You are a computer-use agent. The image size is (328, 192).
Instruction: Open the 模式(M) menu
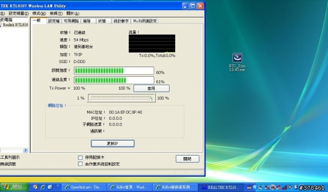pyautogui.click(x=39, y=14)
